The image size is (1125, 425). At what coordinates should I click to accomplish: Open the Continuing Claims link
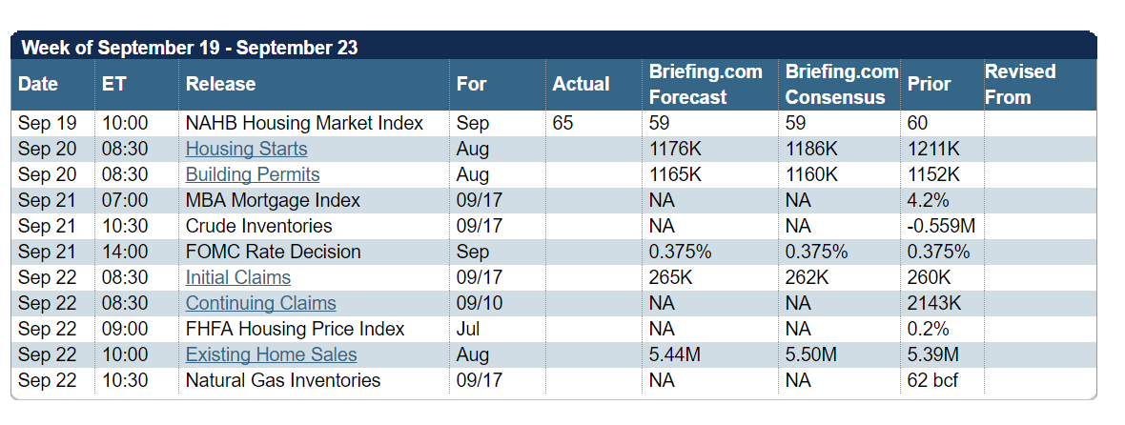pos(260,303)
